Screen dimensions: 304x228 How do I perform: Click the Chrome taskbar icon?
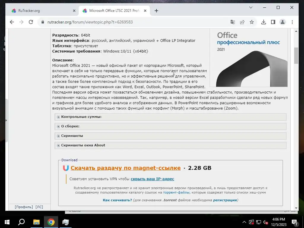pyautogui.click(x=51, y=222)
